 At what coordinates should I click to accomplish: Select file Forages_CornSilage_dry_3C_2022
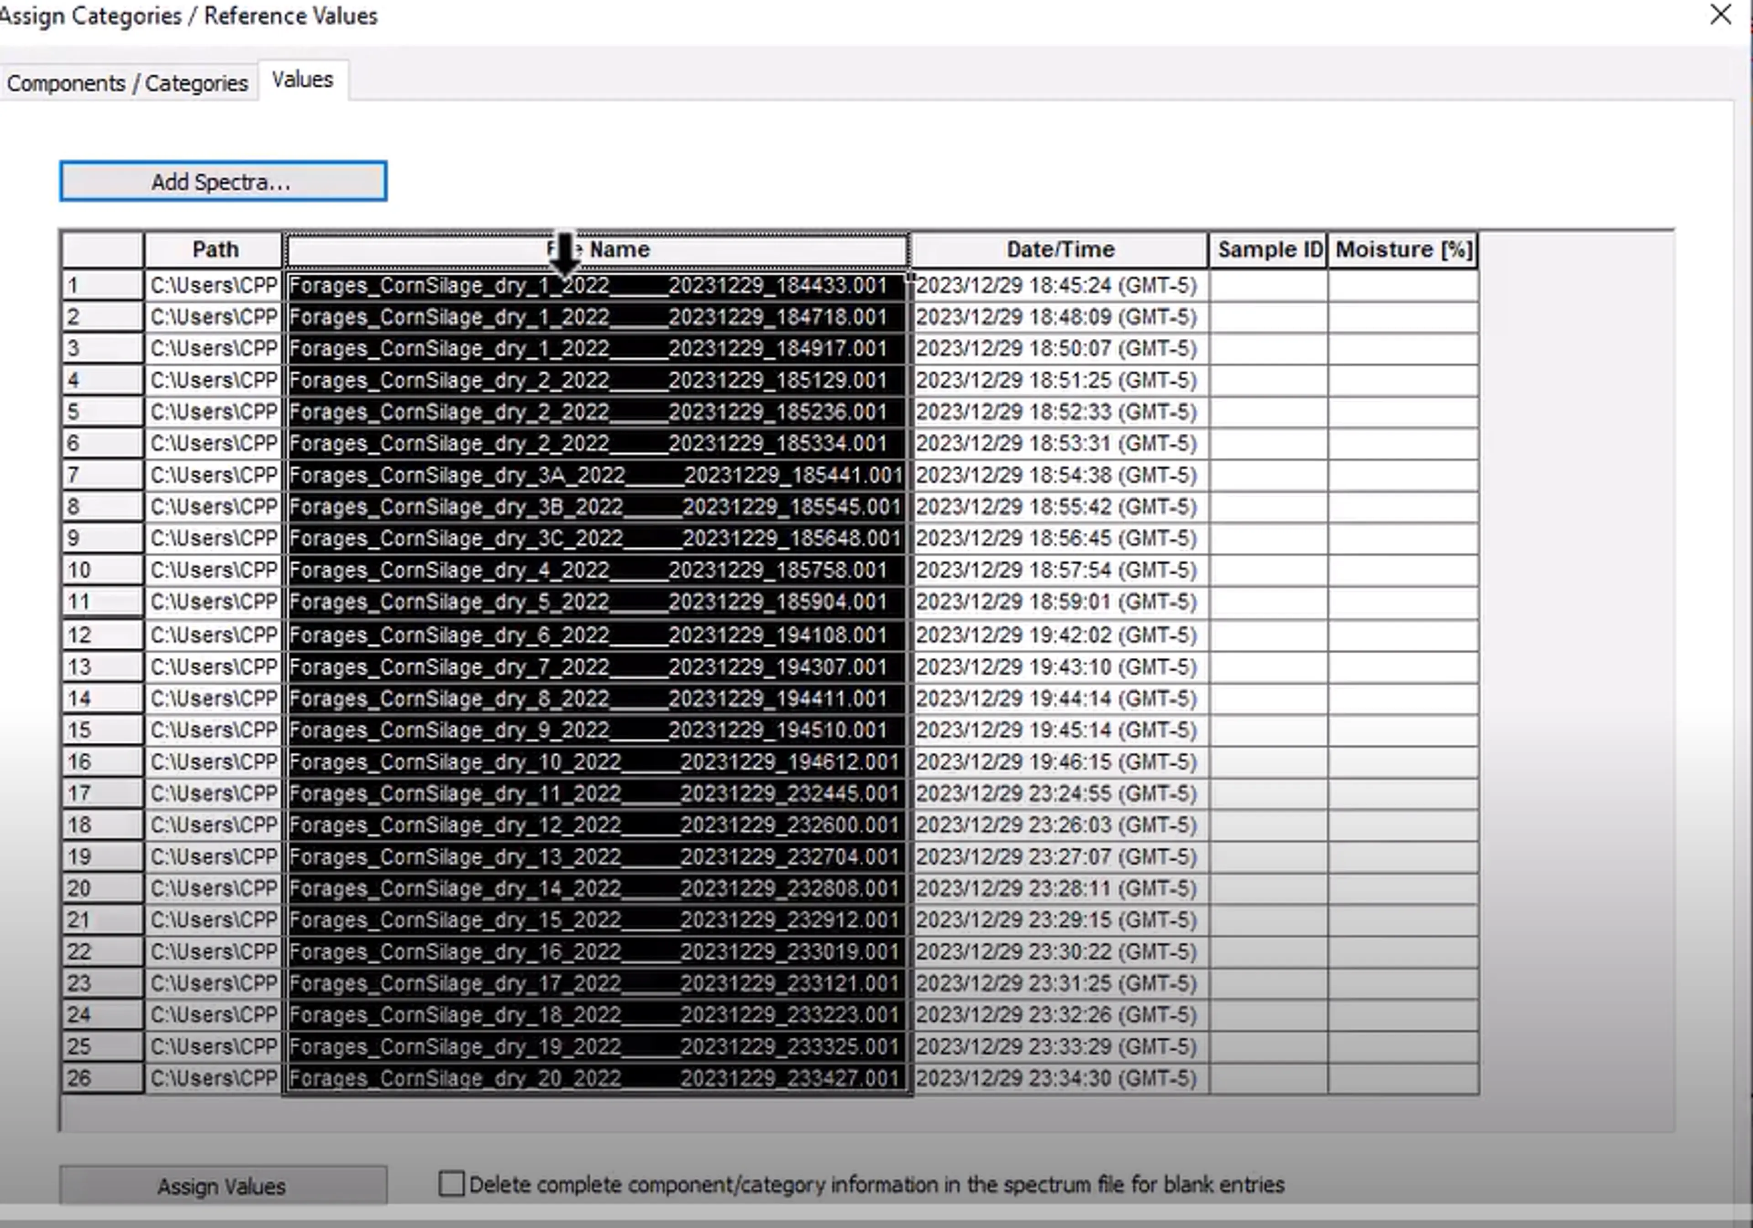597,538
